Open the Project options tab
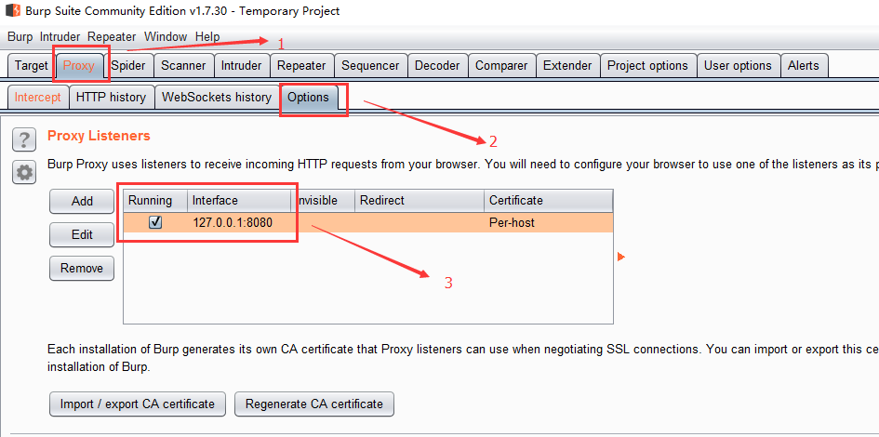 [647, 66]
